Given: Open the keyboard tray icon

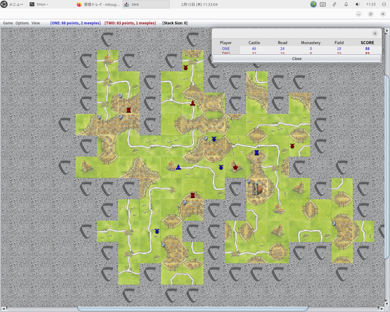Looking at the screenshot, I should pos(323,4).
